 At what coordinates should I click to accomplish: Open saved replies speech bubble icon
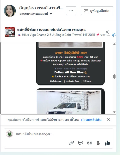click(81, 143)
